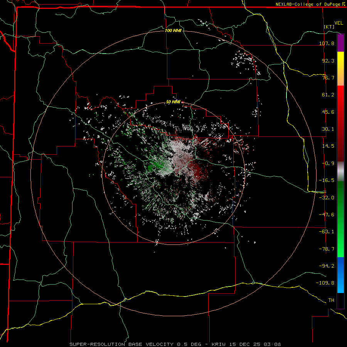The width and height of the screenshot is (347, 347).
Task: Click the -0.9 velocity scale value
Action: point(328,163)
